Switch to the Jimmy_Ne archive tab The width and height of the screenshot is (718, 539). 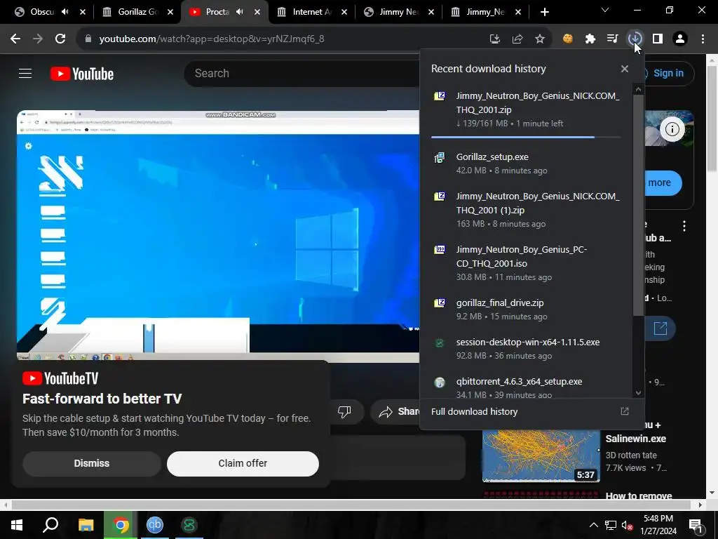[x=485, y=12]
